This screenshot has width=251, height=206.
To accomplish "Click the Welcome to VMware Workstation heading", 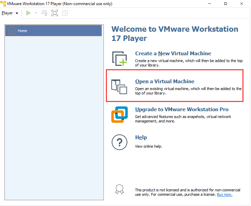I will coord(175,33).
